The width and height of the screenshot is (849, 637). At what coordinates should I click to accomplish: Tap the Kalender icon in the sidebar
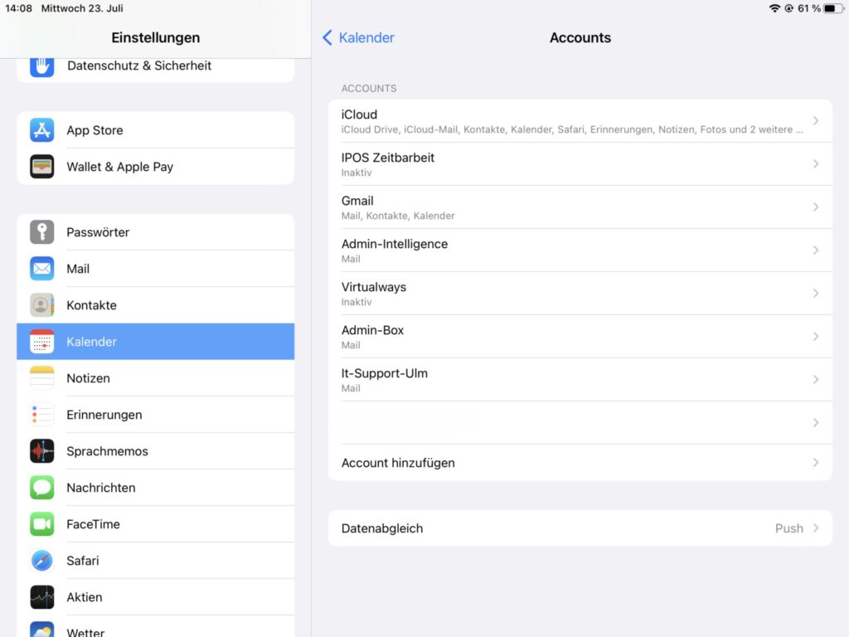coord(41,341)
